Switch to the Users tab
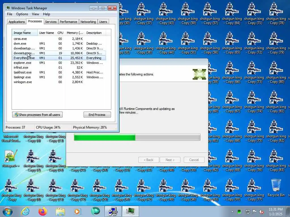Viewport: 290px width, 217px height. click(x=103, y=22)
